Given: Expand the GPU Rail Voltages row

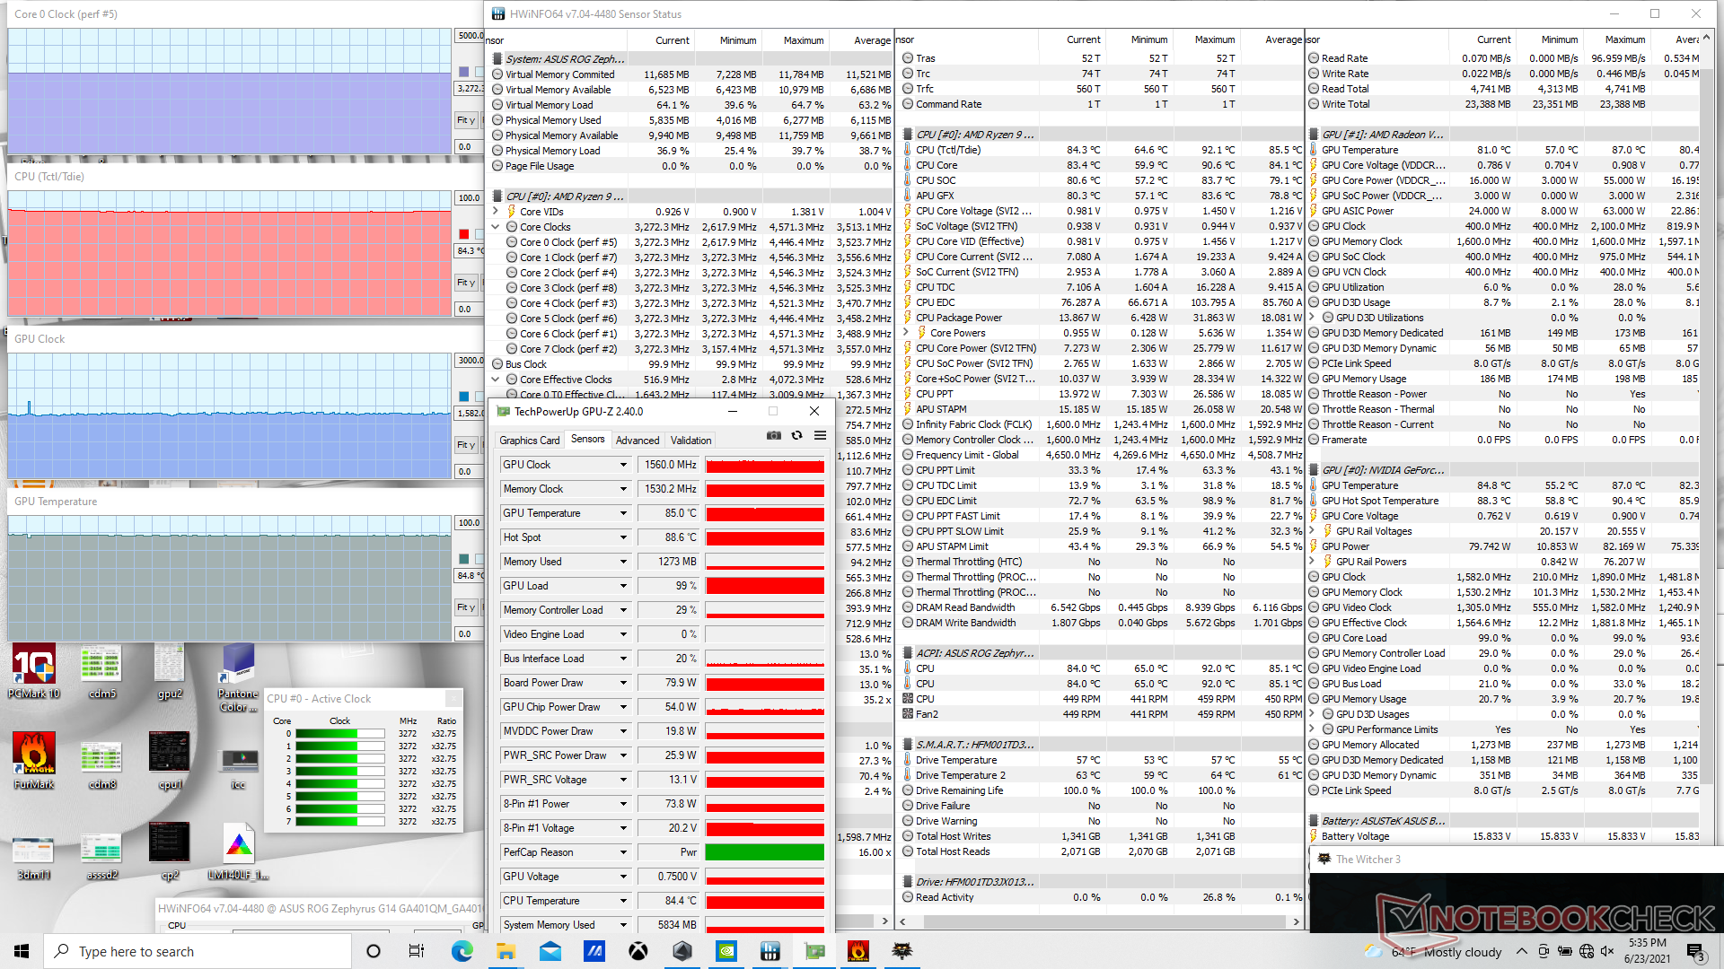Looking at the screenshot, I should pos(1312,531).
